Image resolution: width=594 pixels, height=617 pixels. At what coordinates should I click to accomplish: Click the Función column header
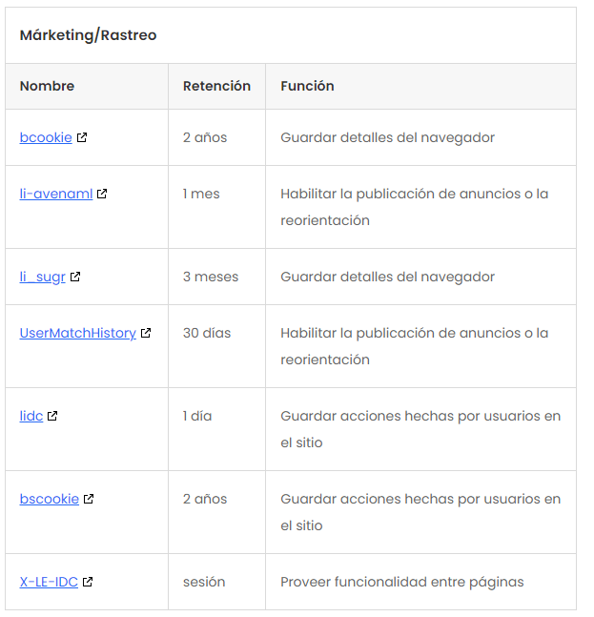(x=307, y=86)
